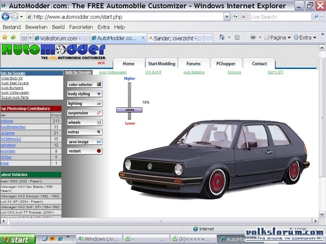Open the lloydthebarber contributor profile

pyautogui.click(x=13, y=127)
